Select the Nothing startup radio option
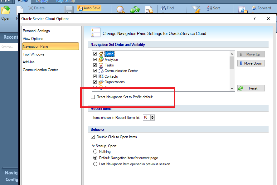This screenshot has height=185, width=277. [95, 152]
